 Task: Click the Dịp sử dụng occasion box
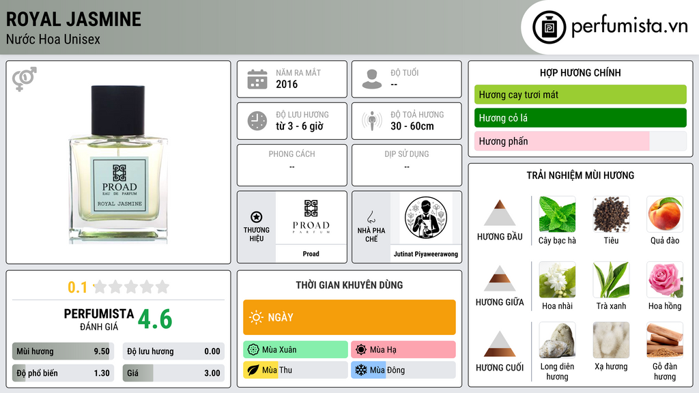coord(407,165)
